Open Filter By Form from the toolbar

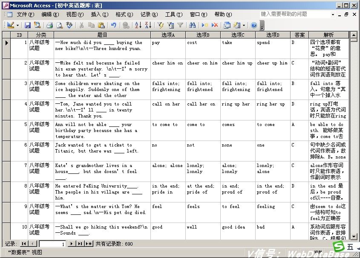click(x=170, y=25)
